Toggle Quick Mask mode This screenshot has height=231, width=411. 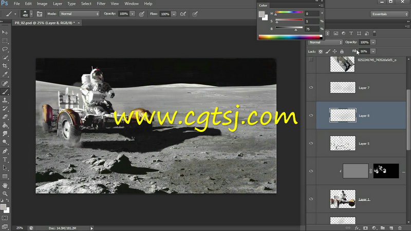(x=5, y=218)
